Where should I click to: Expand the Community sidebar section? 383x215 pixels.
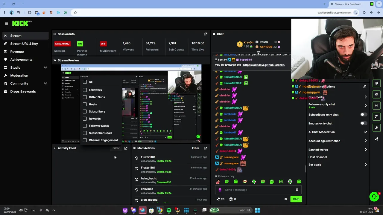(x=45, y=84)
